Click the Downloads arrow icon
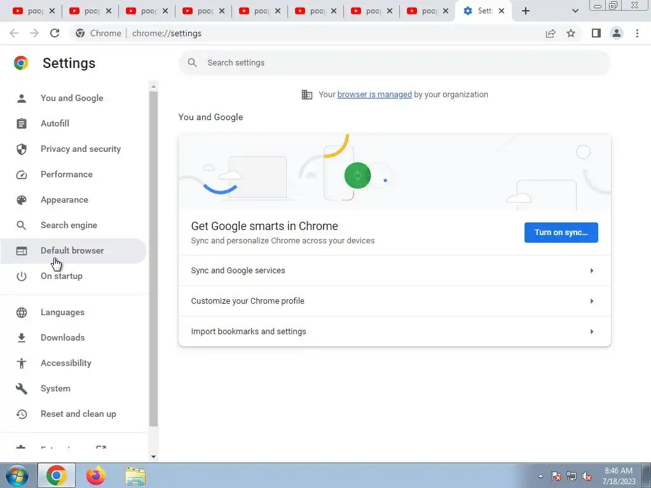The image size is (651, 488). (x=22, y=338)
